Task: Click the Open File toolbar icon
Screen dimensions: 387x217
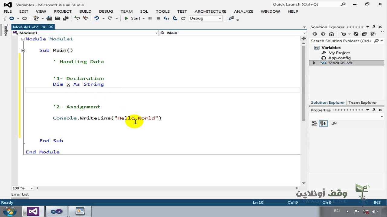Action: [49, 18]
